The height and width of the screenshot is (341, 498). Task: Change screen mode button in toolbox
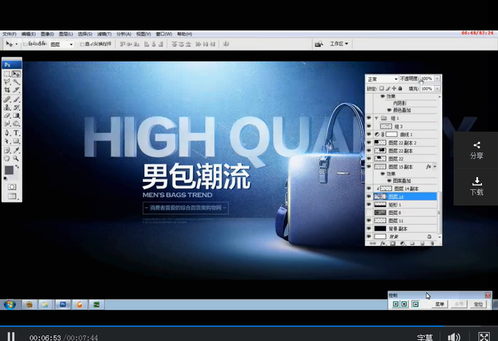(12, 196)
